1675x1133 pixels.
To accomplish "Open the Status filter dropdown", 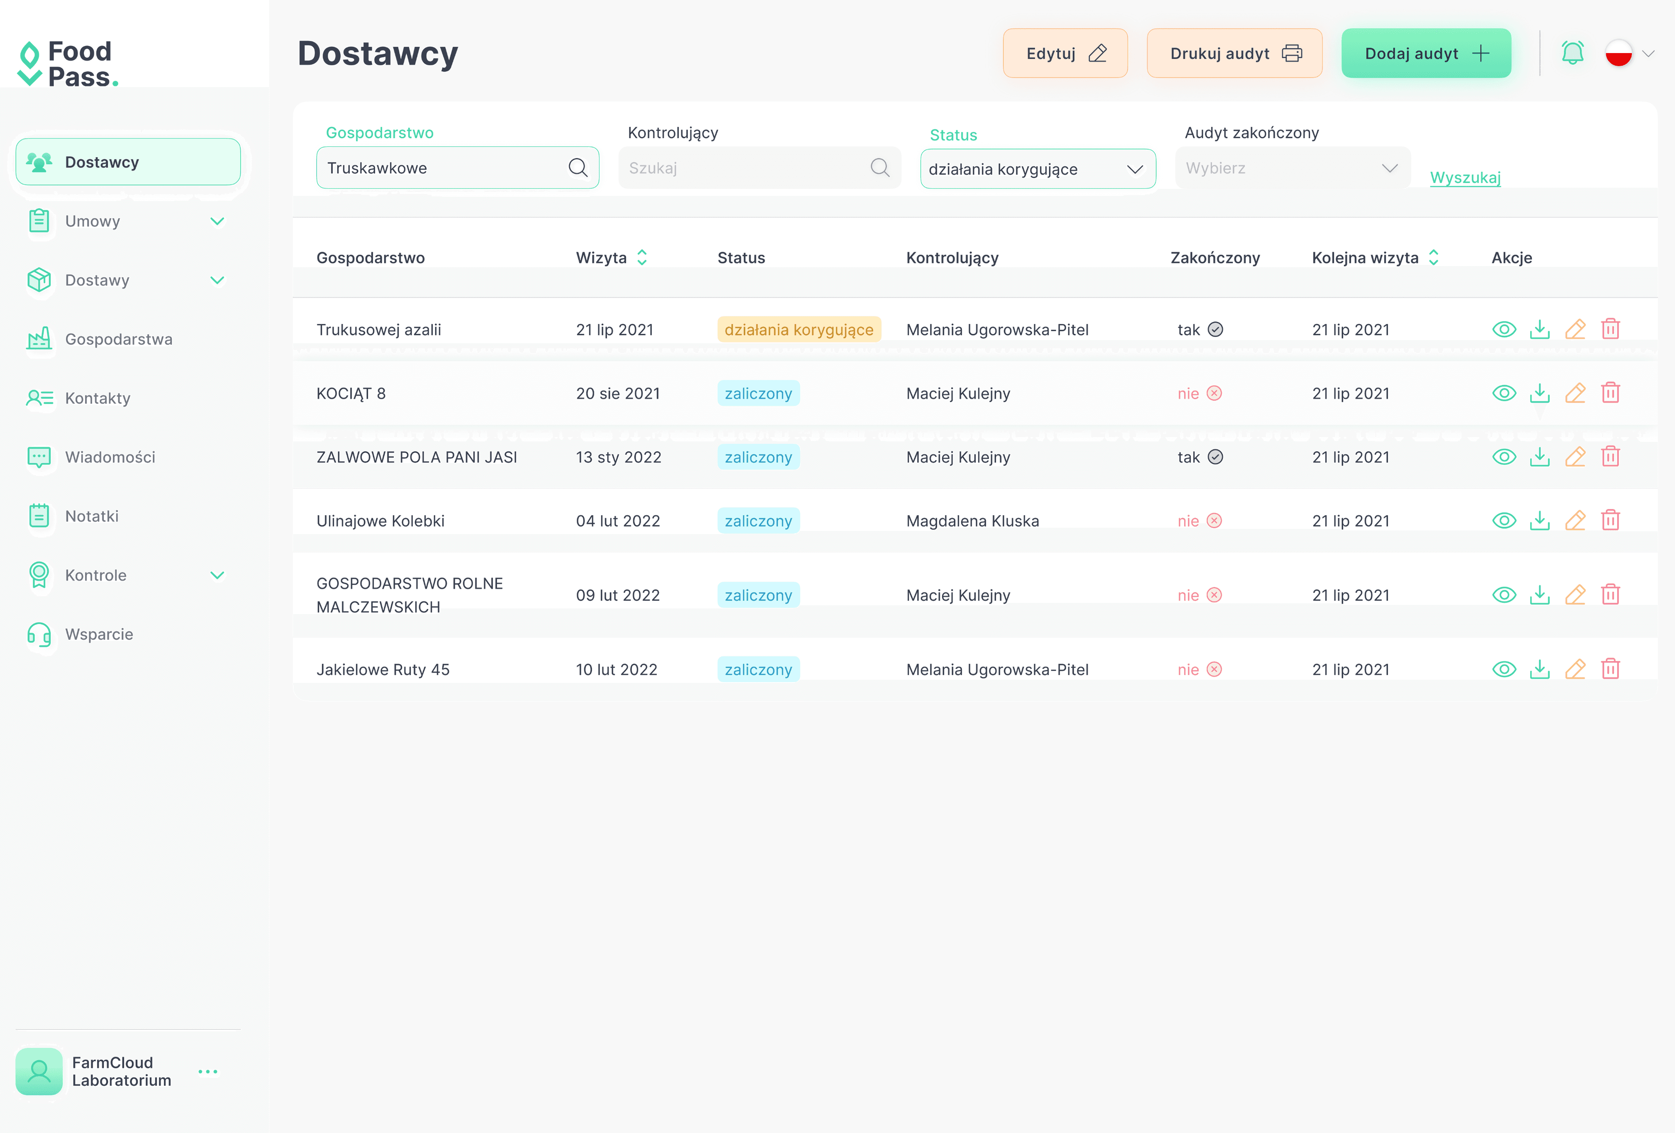I will pos(1037,169).
